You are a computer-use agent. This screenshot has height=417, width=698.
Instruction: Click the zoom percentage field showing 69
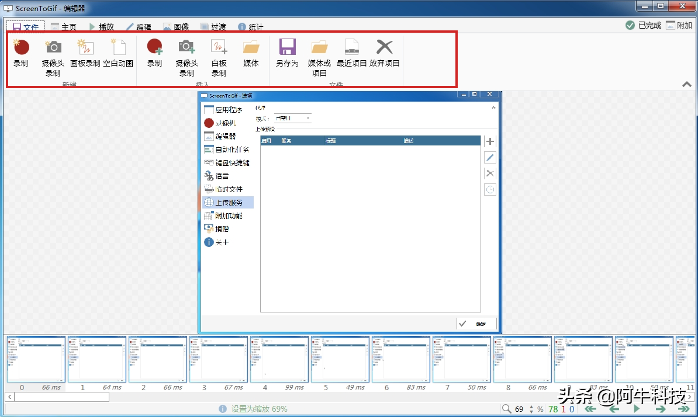click(520, 409)
